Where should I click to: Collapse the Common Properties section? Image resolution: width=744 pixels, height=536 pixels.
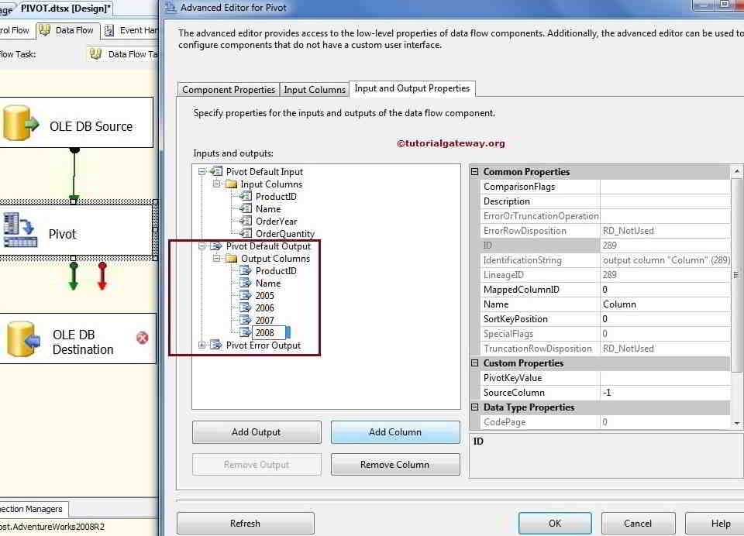point(474,171)
